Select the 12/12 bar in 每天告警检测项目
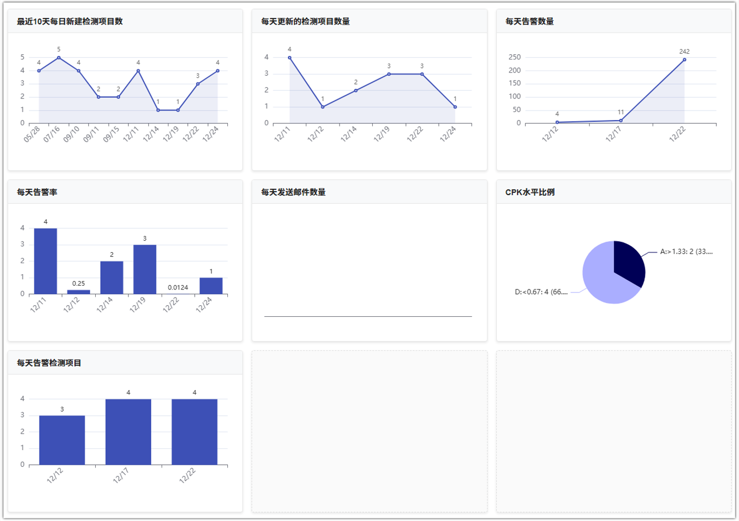 (x=62, y=440)
